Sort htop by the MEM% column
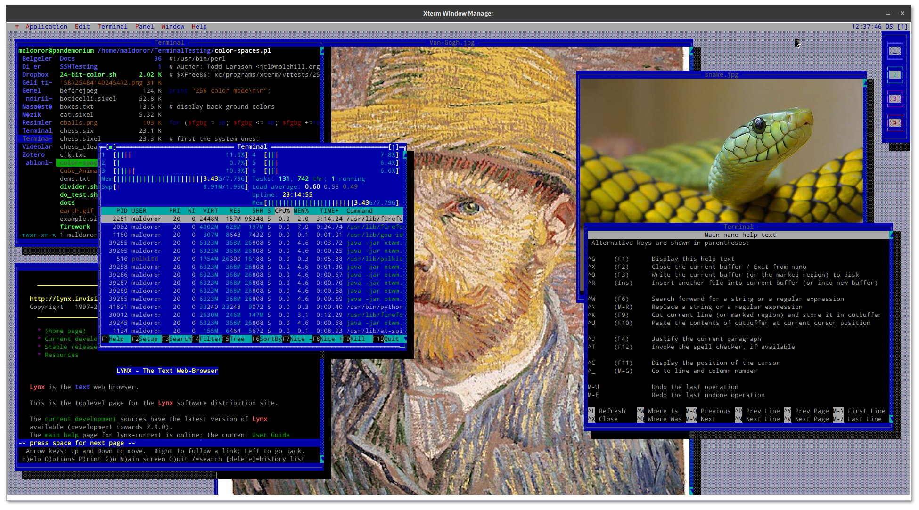The width and height of the screenshot is (919, 510). pos(301,211)
